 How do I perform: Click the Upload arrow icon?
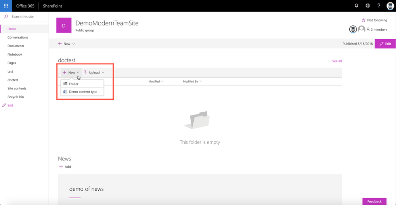85,72
